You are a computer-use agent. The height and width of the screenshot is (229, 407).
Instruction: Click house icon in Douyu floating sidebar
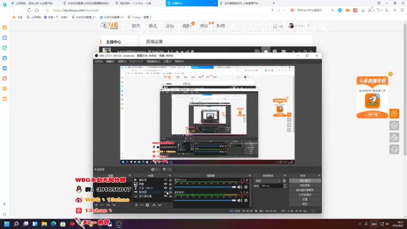point(394,126)
